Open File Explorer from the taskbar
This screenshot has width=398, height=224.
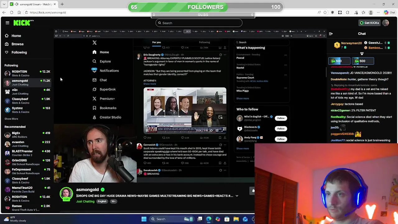point(236,219)
